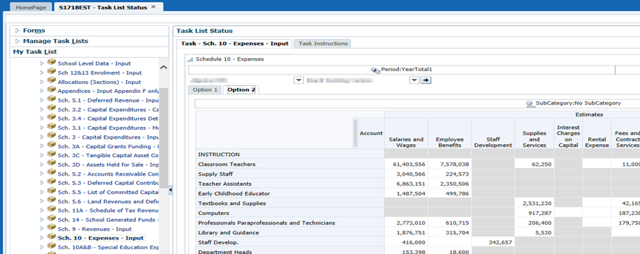Click the Sch. 5.6 Land Revenues box icon

(51, 200)
